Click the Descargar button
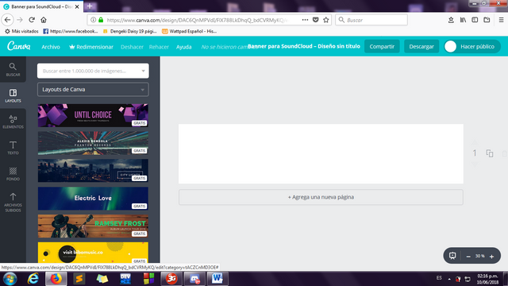This screenshot has width=508, height=286. 421,46
